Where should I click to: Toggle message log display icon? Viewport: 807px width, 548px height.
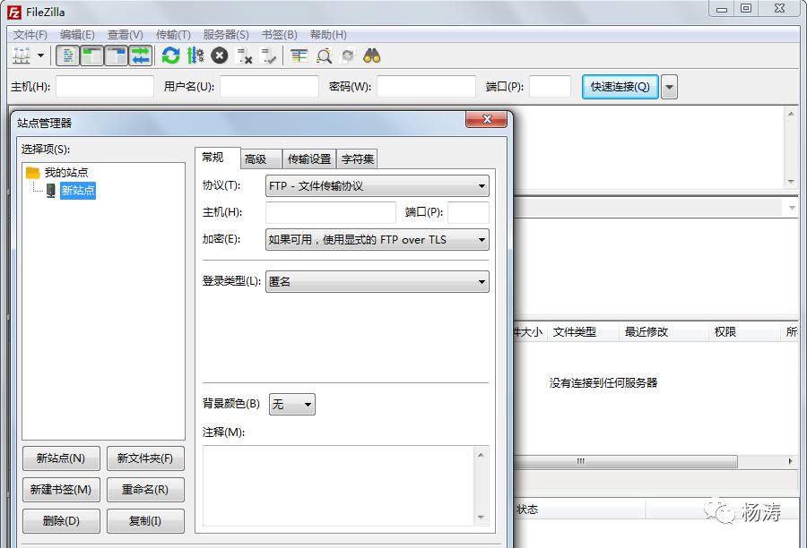[67, 56]
